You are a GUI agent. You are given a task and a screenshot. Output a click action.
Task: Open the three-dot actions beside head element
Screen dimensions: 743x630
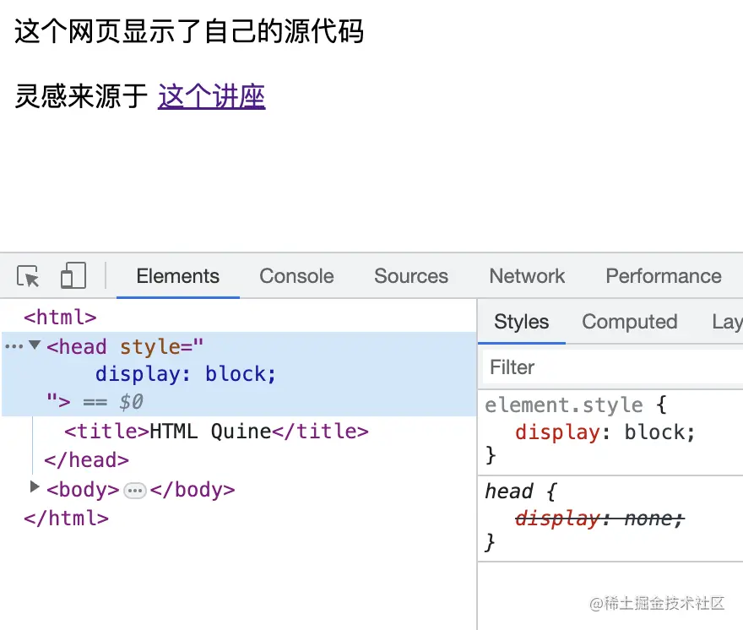click(x=14, y=346)
